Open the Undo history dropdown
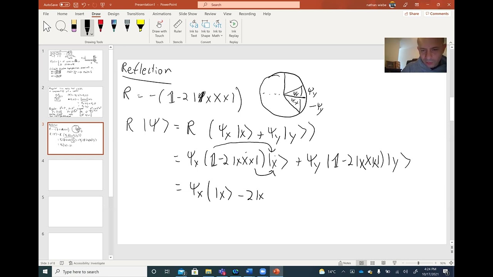The width and height of the screenshot is (493, 277). pos(88,5)
